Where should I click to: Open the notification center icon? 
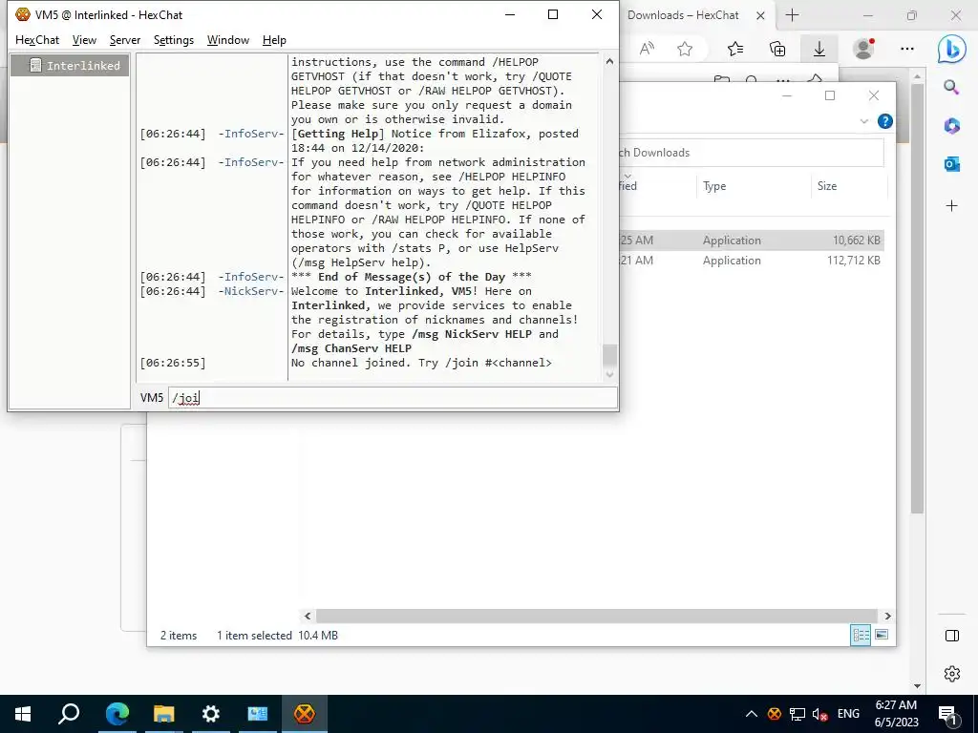point(948,714)
